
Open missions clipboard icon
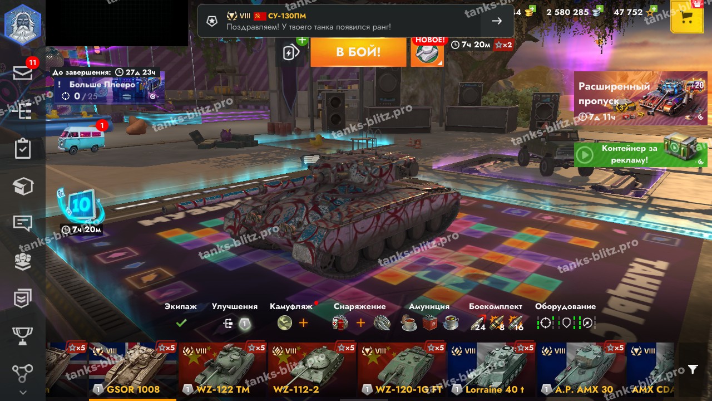[22, 149]
